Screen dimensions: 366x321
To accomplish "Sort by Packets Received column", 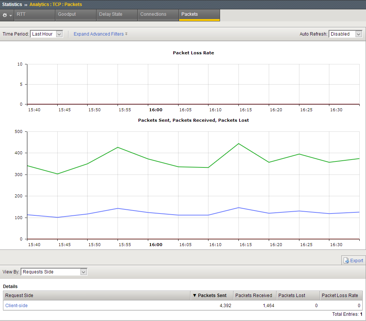I will point(254,296).
